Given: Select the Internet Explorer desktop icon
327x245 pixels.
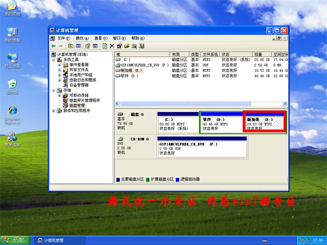Looking at the screenshot, I should tap(12, 115).
